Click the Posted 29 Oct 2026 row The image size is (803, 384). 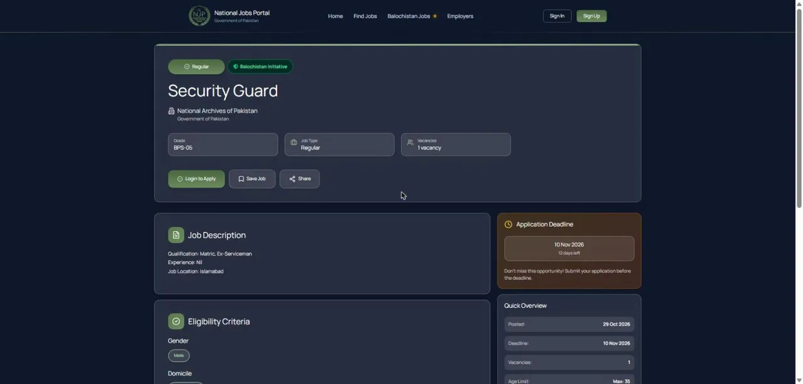pos(569,324)
